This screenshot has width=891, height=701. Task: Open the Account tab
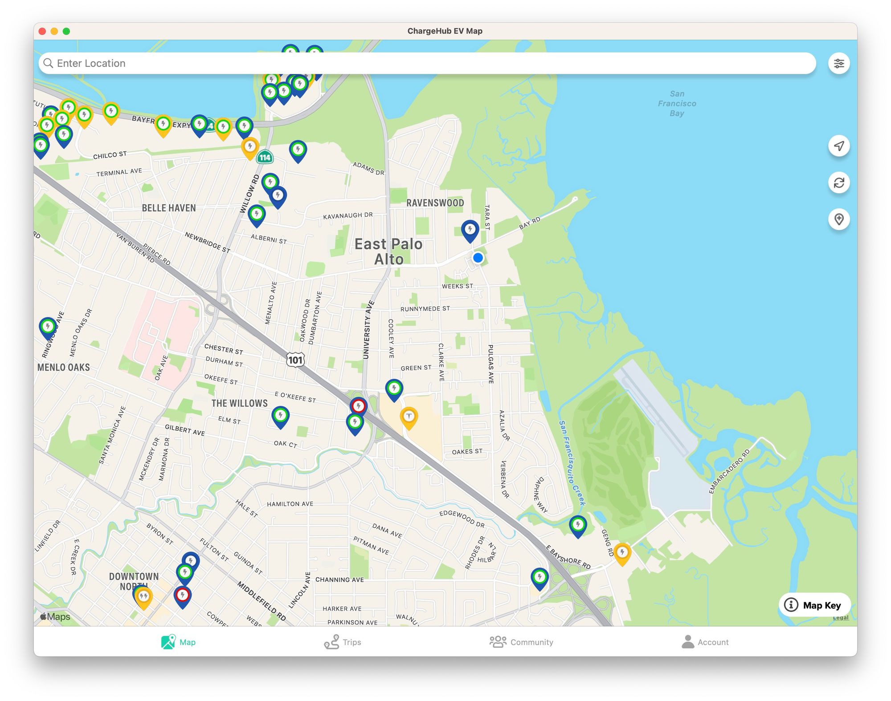coord(705,642)
